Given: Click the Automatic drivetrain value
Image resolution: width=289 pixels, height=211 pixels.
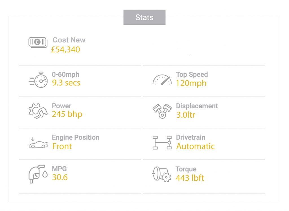Looking at the screenshot, I should (x=195, y=146).
